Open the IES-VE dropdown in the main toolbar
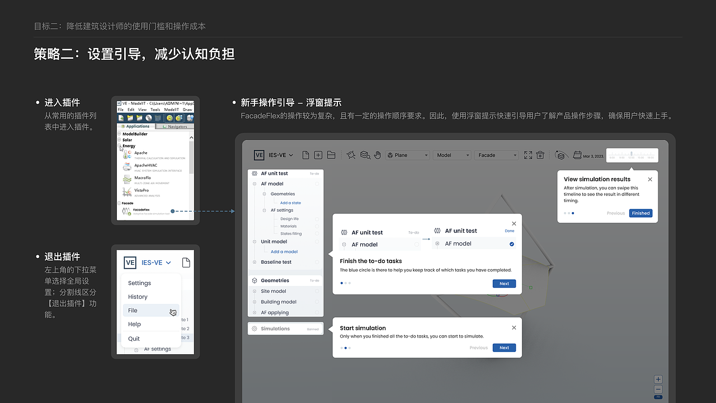 pyautogui.click(x=281, y=155)
